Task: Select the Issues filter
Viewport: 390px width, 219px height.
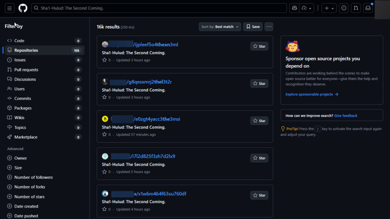Action: coord(20,60)
